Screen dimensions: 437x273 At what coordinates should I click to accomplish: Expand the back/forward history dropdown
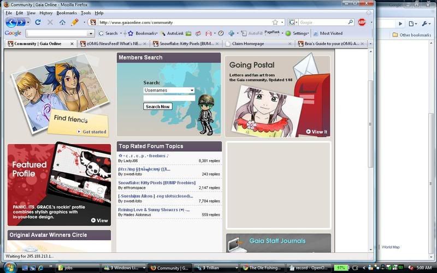28,22
